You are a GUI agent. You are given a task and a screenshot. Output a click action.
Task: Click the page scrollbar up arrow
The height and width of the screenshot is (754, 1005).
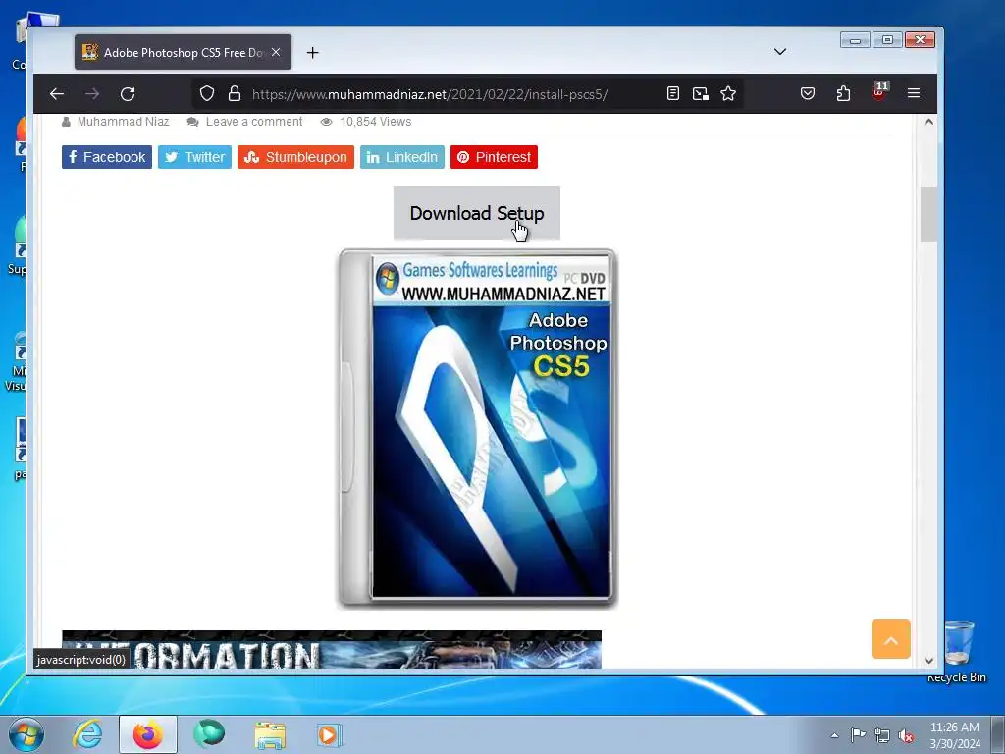(x=928, y=122)
